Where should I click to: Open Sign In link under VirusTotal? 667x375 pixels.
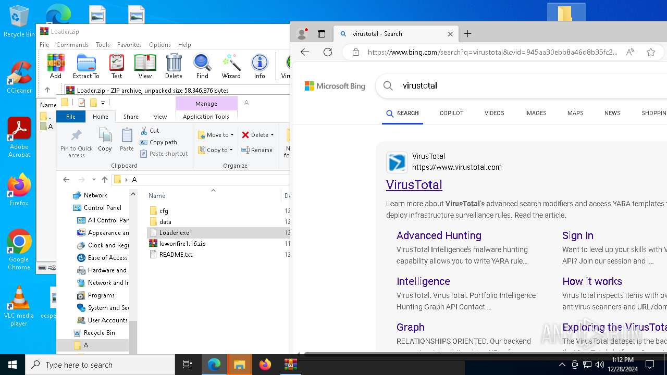[578, 235]
